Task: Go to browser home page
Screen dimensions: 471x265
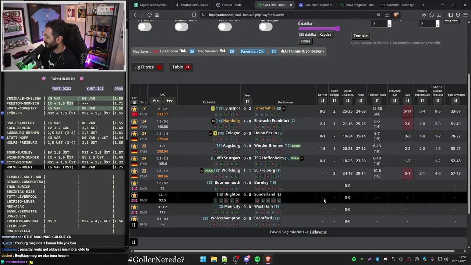Action: pyautogui.click(x=157, y=15)
